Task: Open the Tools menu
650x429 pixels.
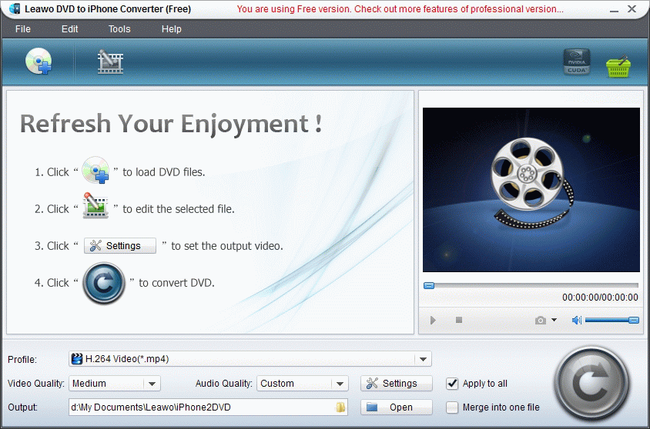Action: [119, 29]
